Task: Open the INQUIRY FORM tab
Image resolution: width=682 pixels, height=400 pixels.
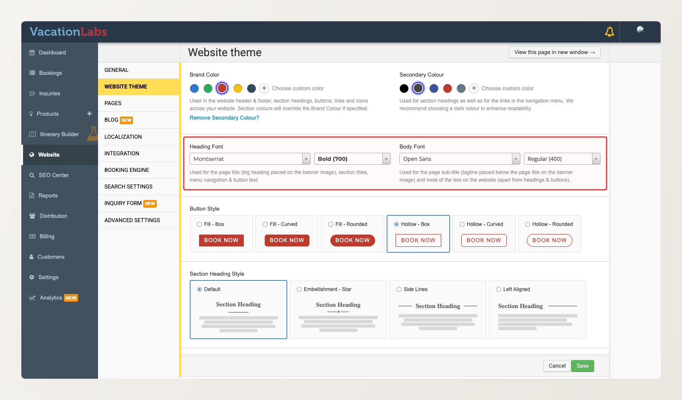Action: 139,203
